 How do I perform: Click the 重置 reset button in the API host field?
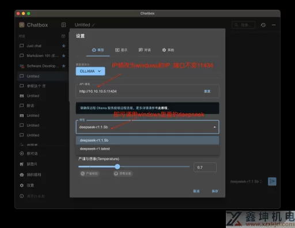(x=207, y=92)
